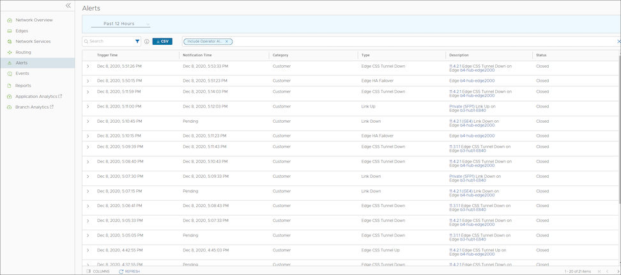Click the Refresh button below the table
Image resolution: width=621 pixels, height=275 pixels.
129,272
